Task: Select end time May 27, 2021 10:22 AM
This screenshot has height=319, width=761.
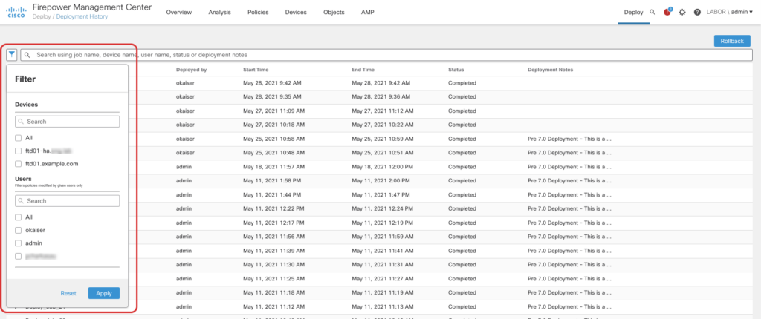Action: pos(383,125)
